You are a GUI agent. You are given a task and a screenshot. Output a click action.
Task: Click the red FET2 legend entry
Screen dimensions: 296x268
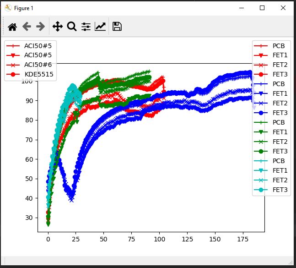(x=270, y=65)
